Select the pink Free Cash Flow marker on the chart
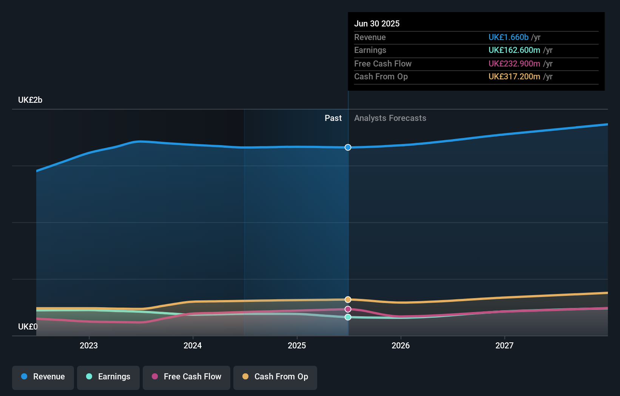The image size is (620, 396). pyautogui.click(x=348, y=309)
